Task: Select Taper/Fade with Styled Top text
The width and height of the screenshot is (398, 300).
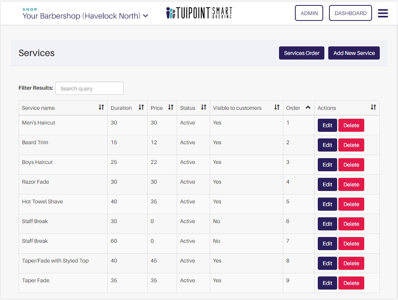Action: [x=55, y=261]
